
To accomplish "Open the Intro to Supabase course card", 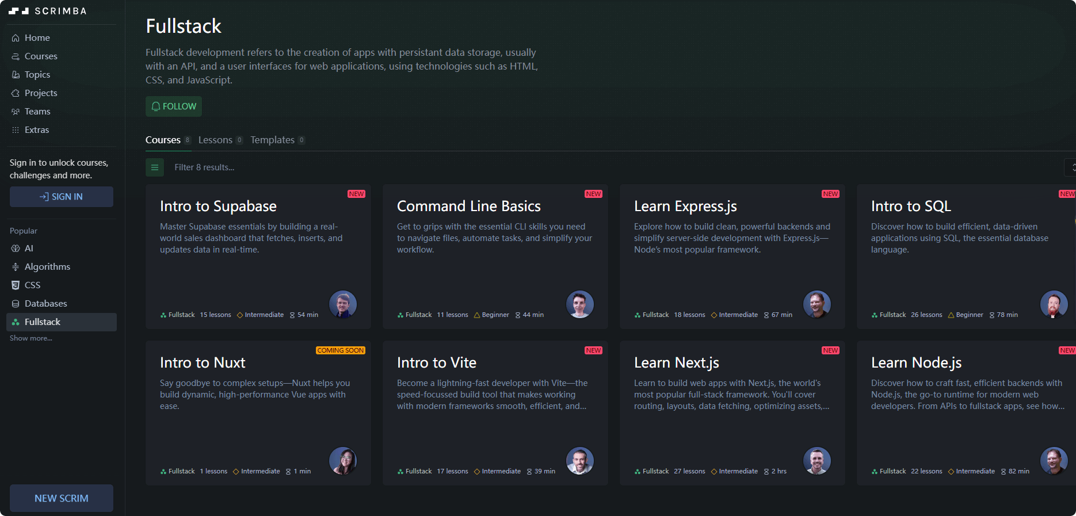I will [258, 257].
